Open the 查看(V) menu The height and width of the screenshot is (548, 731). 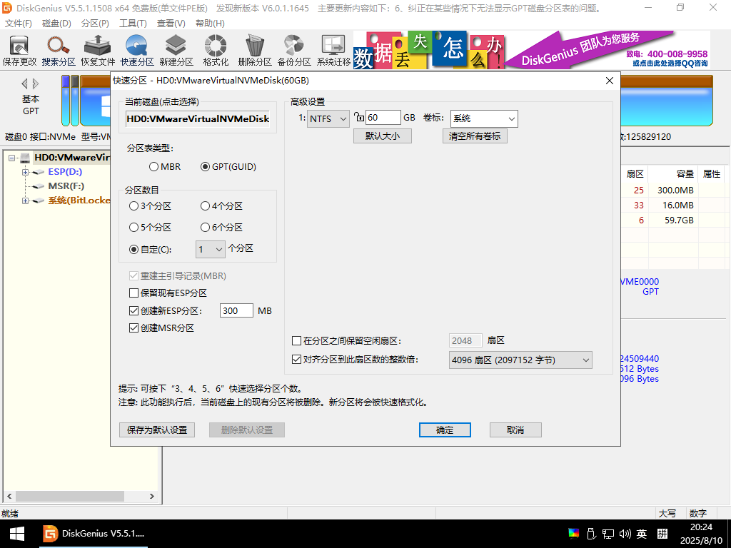pos(171,24)
